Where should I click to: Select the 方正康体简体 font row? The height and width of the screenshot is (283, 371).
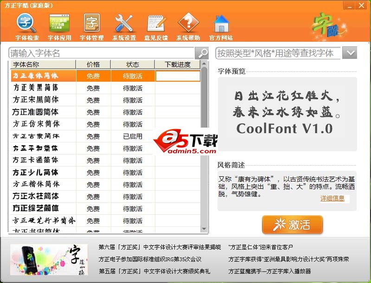pyautogui.click(x=106, y=76)
